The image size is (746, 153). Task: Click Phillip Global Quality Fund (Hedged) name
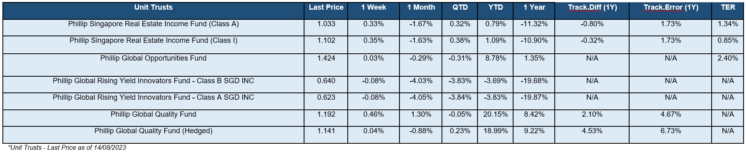(x=153, y=131)
